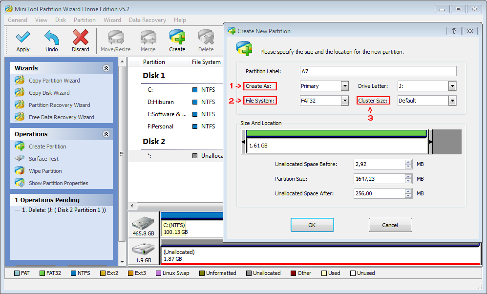Screen dimensions: 487x294
Task: Open the Create As dropdown
Action: [x=345, y=86]
